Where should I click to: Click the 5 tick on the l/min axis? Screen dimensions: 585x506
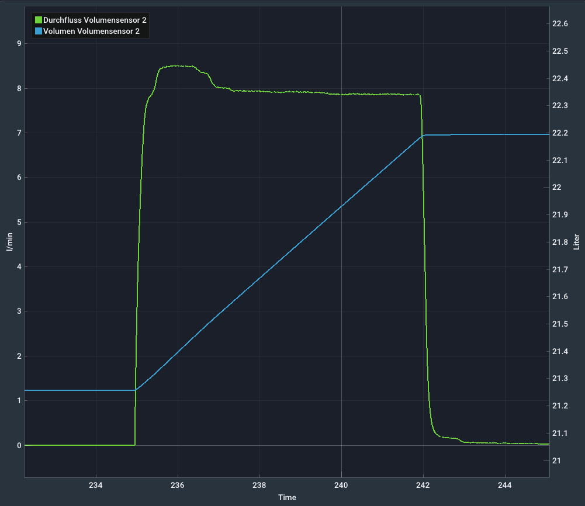point(19,222)
